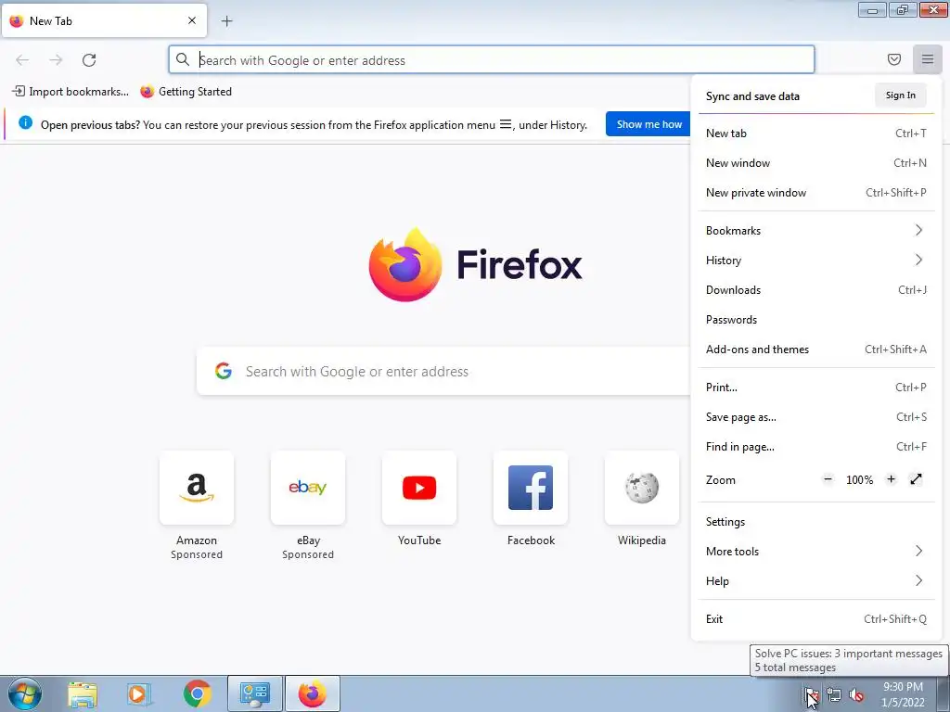Viewport: 950px width, 712px height.
Task: Click the Getting Started bookmark
Action: pyautogui.click(x=186, y=92)
